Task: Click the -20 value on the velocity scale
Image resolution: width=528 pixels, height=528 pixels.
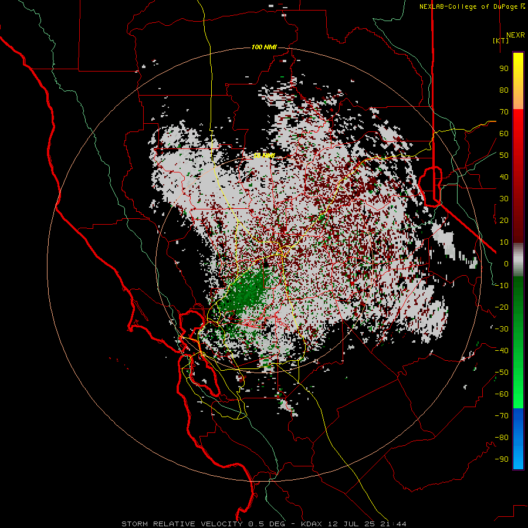Action: click(x=502, y=307)
